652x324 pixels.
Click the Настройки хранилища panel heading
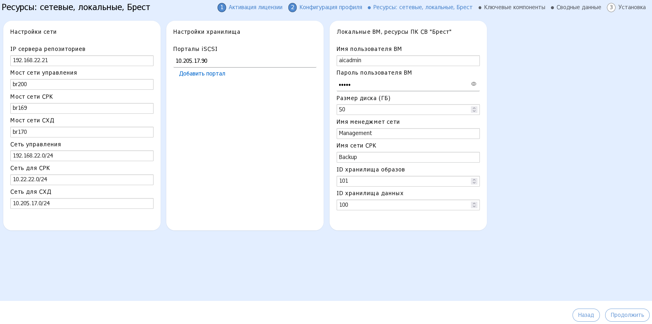click(x=207, y=32)
